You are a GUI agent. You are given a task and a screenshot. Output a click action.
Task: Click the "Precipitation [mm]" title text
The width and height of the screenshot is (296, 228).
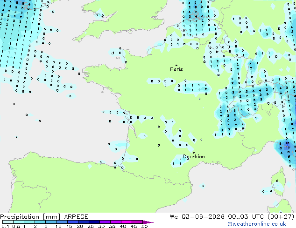(30, 217)
